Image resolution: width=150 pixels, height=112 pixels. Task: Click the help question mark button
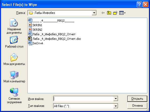tap(139, 5)
